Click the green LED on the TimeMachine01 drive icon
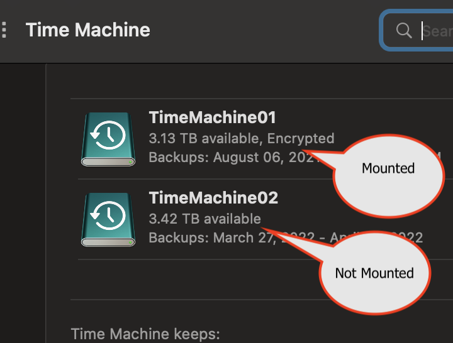The image size is (453, 343). point(130,162)
